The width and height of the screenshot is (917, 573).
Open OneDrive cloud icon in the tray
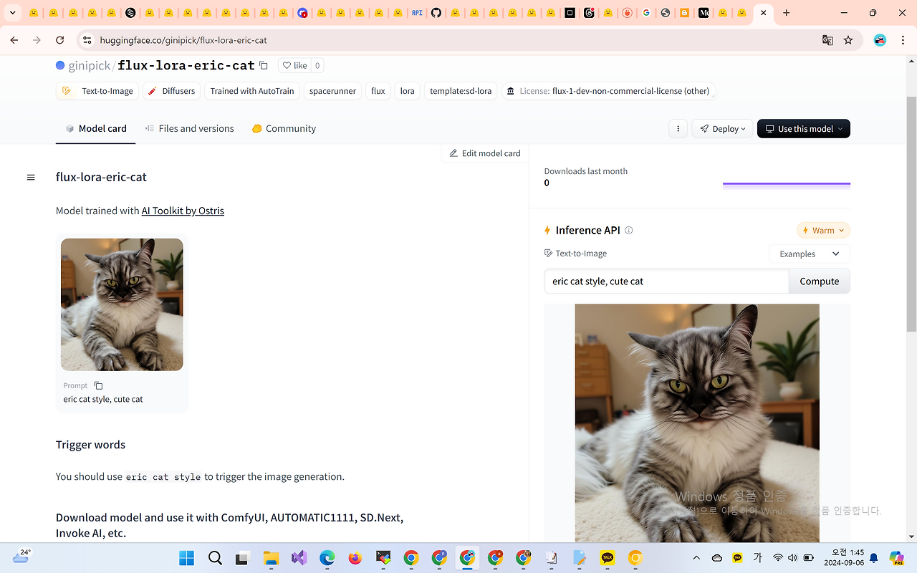point(717,558)
